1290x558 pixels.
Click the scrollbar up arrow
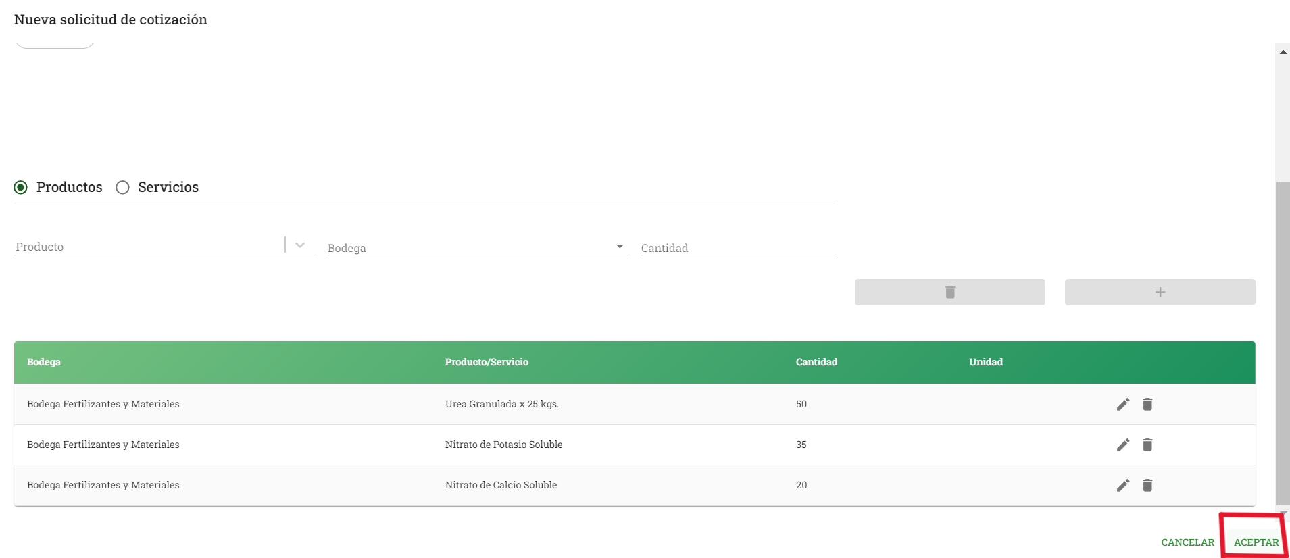(1283, 52)
